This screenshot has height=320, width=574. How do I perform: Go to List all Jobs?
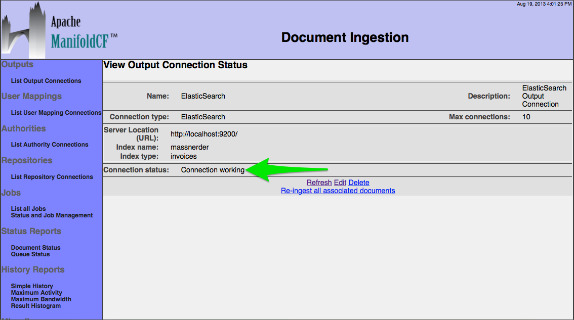(28, 208)
